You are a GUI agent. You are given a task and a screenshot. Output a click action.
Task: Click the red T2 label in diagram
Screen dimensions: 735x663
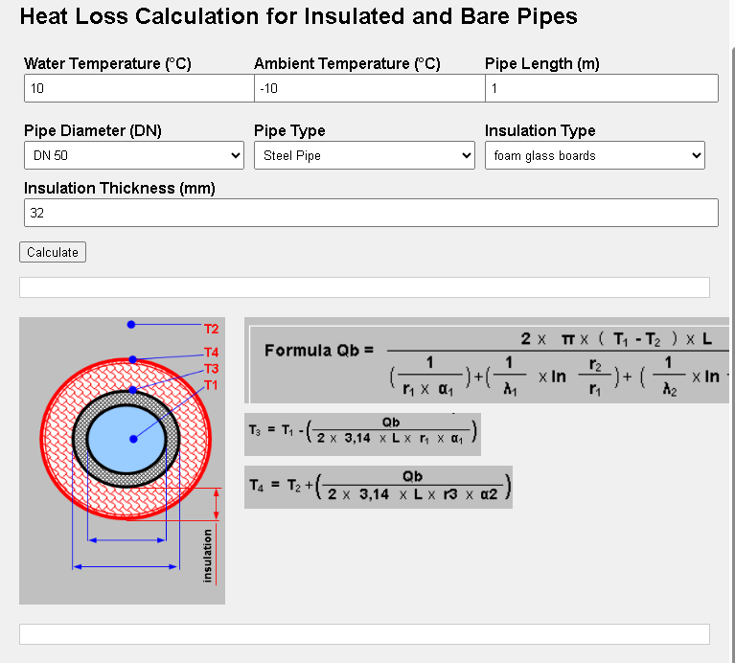click(x=212, y=329)
